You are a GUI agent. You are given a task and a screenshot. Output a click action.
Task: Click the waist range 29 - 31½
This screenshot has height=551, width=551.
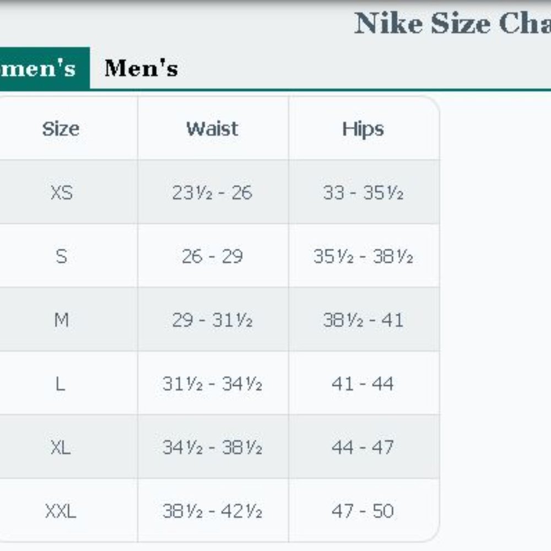tap(212, 319)
